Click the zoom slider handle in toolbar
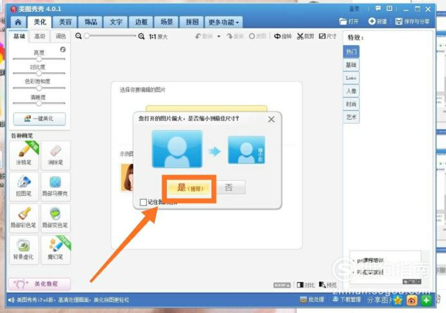This screenshot has width=446, height=313. [x=87, y=36]
